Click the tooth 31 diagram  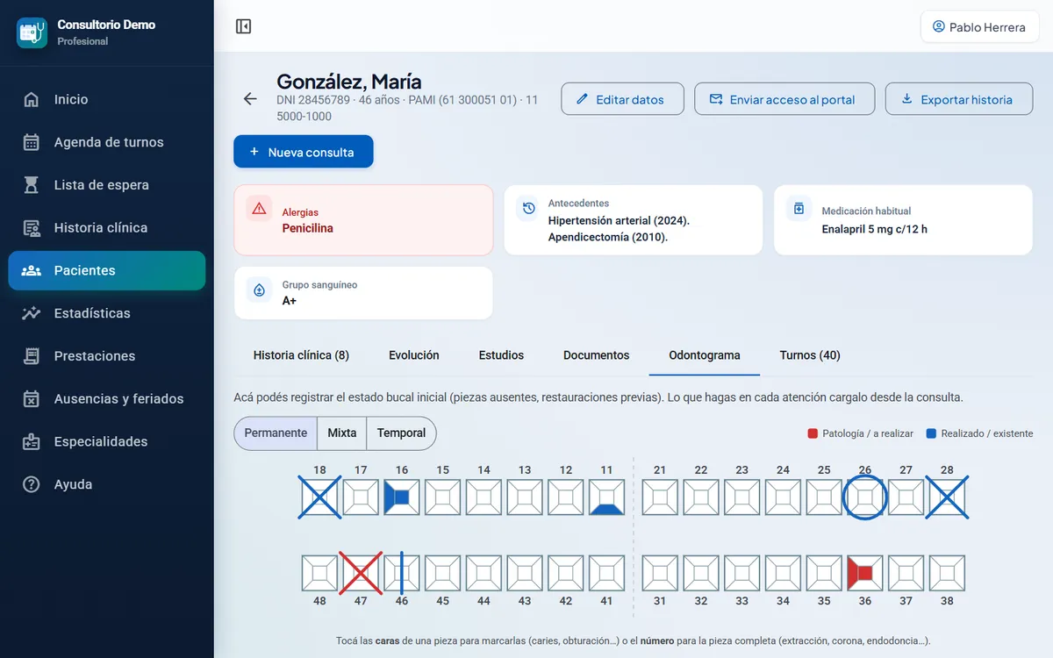click(660, 573)
